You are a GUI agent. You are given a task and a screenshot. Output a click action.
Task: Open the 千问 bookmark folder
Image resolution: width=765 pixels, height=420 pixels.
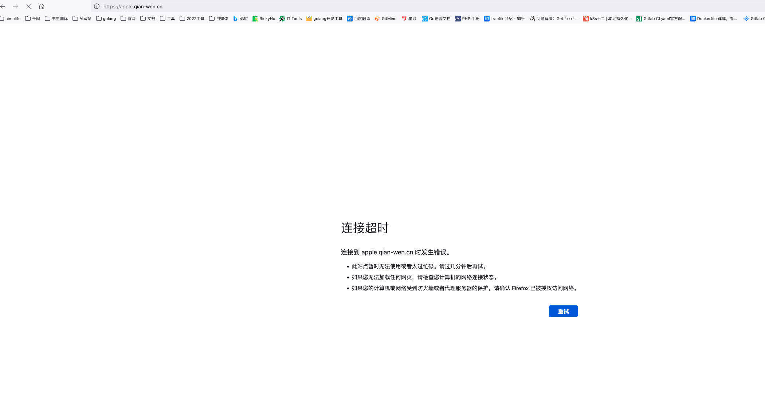pos(32,19)
